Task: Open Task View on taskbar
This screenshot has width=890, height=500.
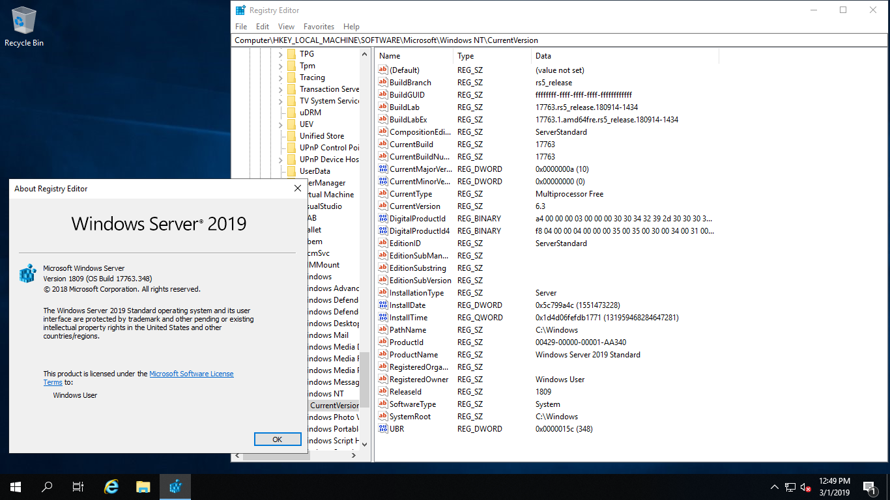Action: coord(78,487)
